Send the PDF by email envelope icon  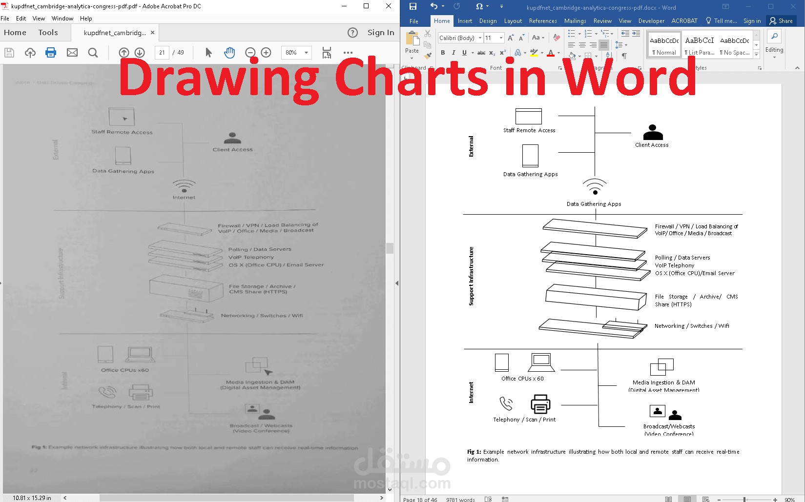tap(72, 53)
